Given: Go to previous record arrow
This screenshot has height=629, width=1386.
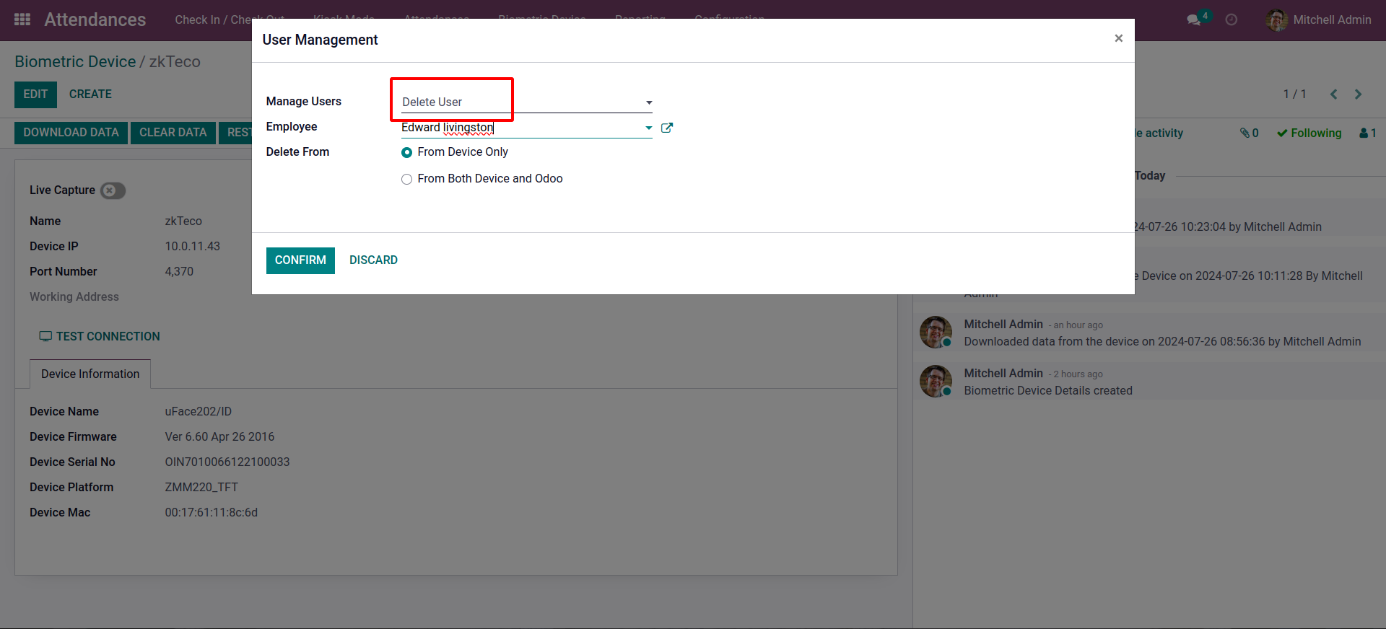Looking at the screenshot, I should click(1333, 94).
